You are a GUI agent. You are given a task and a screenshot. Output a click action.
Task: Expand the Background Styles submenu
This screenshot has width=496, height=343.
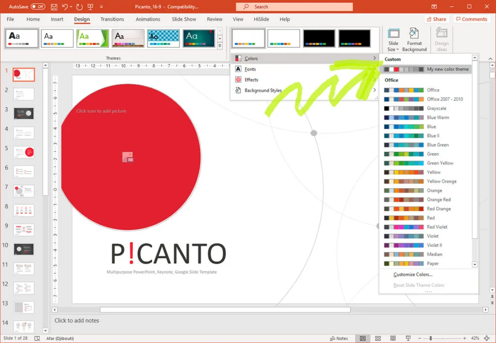click(x=374, y=90)
